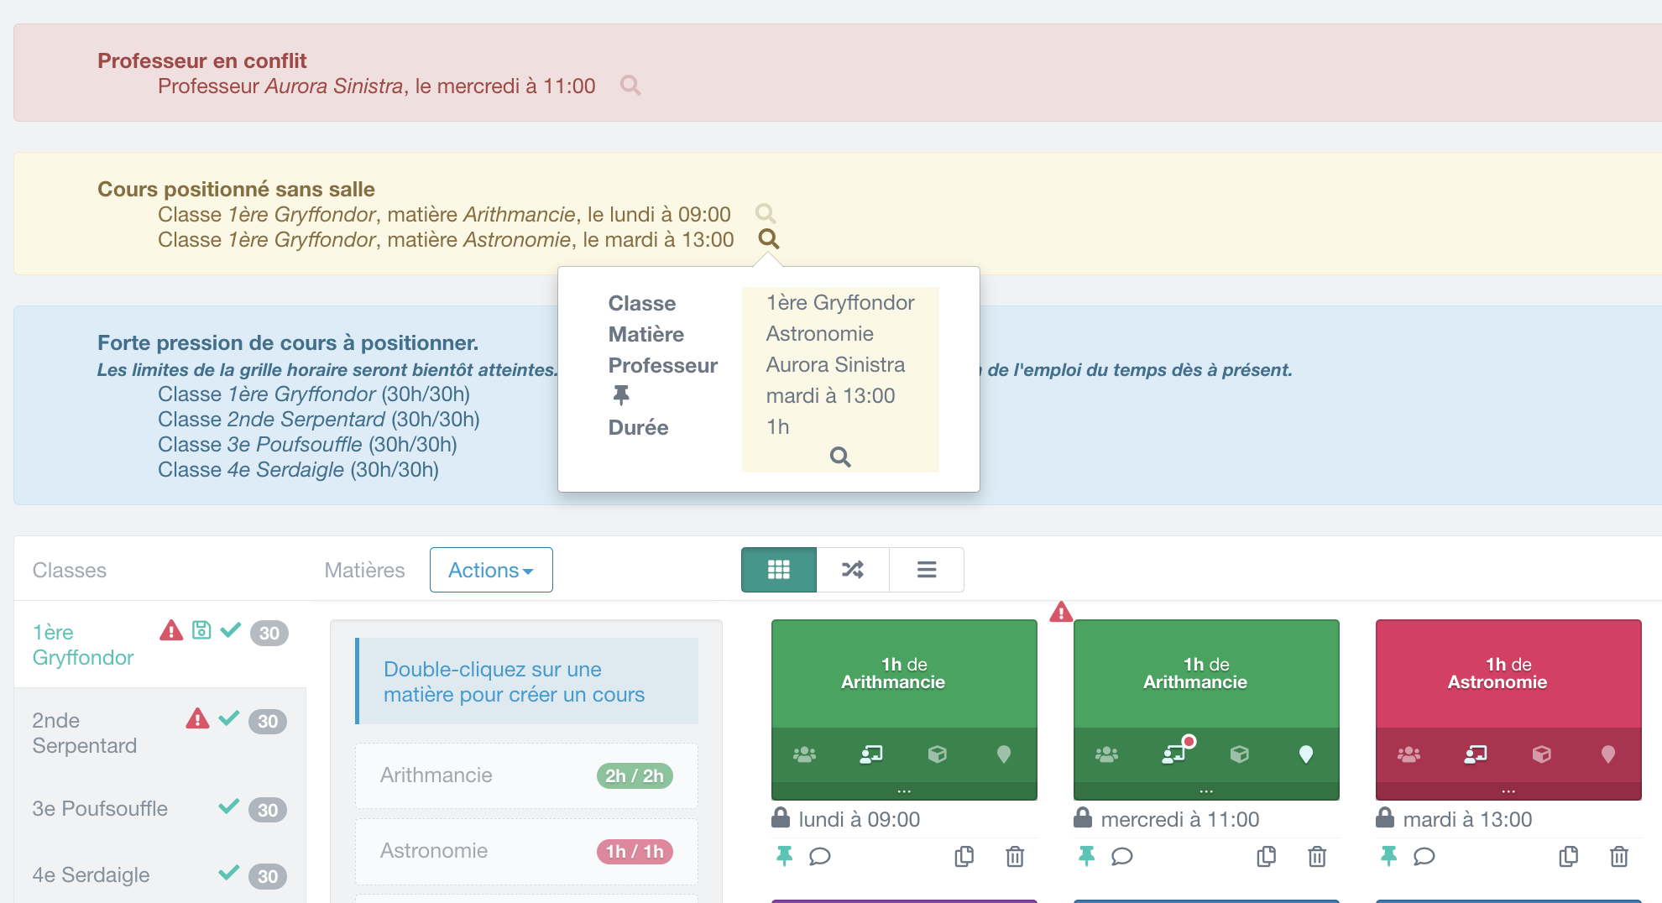Open the magnifier for the Aurora Sinistra conflict
The height and width of the screenshot is (903, 1662).
(631, 85)
